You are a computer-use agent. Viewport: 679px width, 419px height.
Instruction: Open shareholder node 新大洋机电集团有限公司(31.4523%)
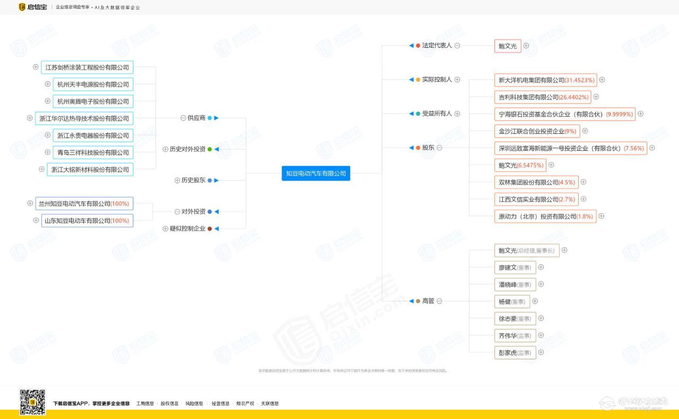click(x=545, y=80)
